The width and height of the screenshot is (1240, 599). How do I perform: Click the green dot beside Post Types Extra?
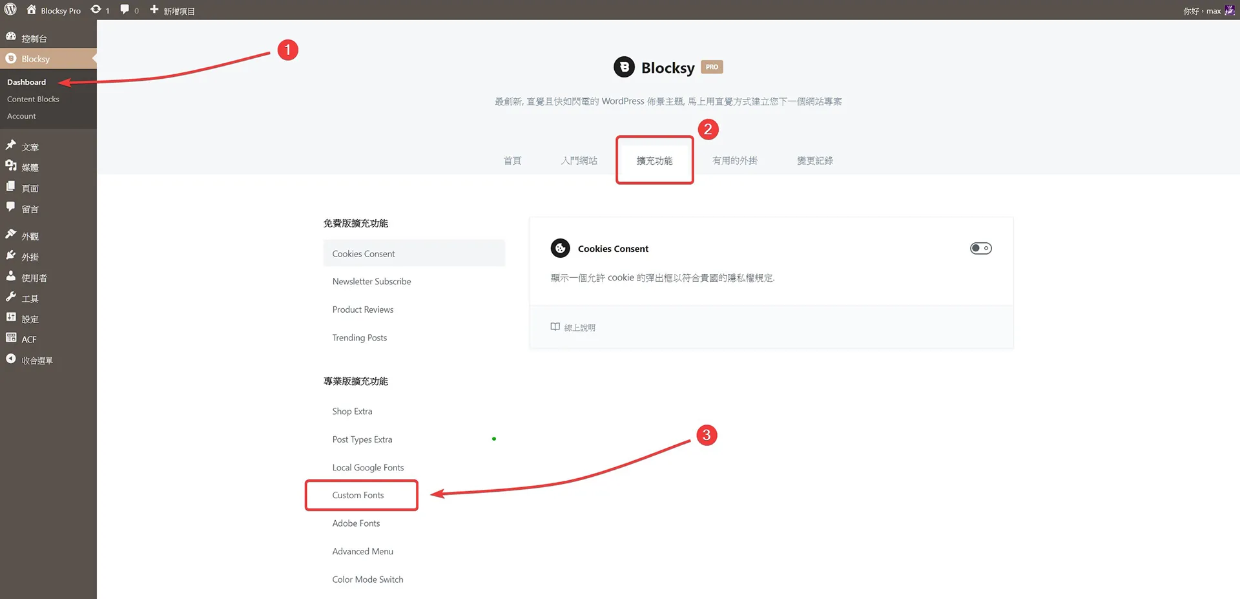click(x=494, y=439)
